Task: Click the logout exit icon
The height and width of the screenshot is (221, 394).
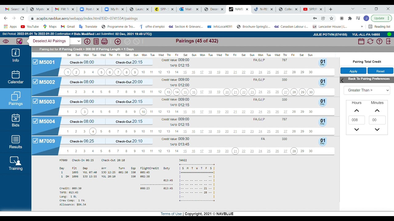Action: point(388,41)
